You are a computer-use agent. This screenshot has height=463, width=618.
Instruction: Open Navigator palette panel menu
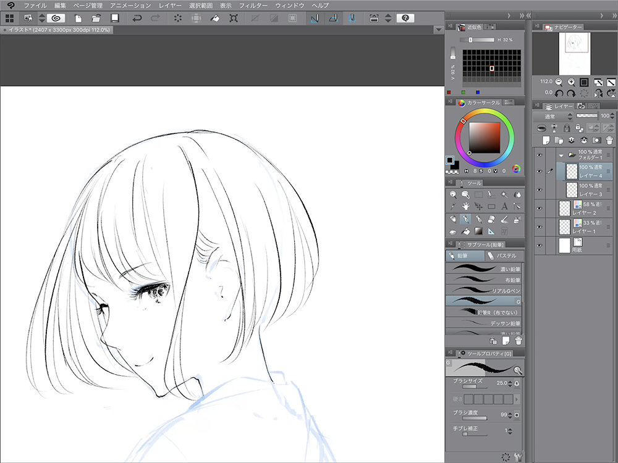click(537, 26)
